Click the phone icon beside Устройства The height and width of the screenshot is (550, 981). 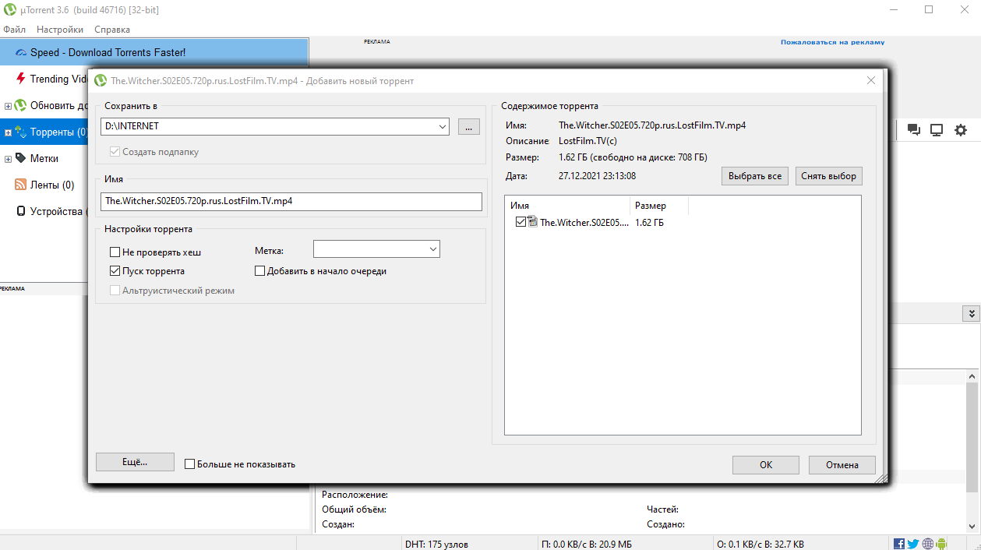(21, 211)
